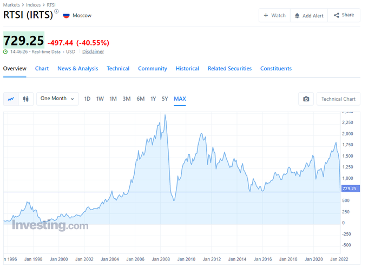Click the Markets breadcrumb link
The image size is (368, 267).
[11, 5]
